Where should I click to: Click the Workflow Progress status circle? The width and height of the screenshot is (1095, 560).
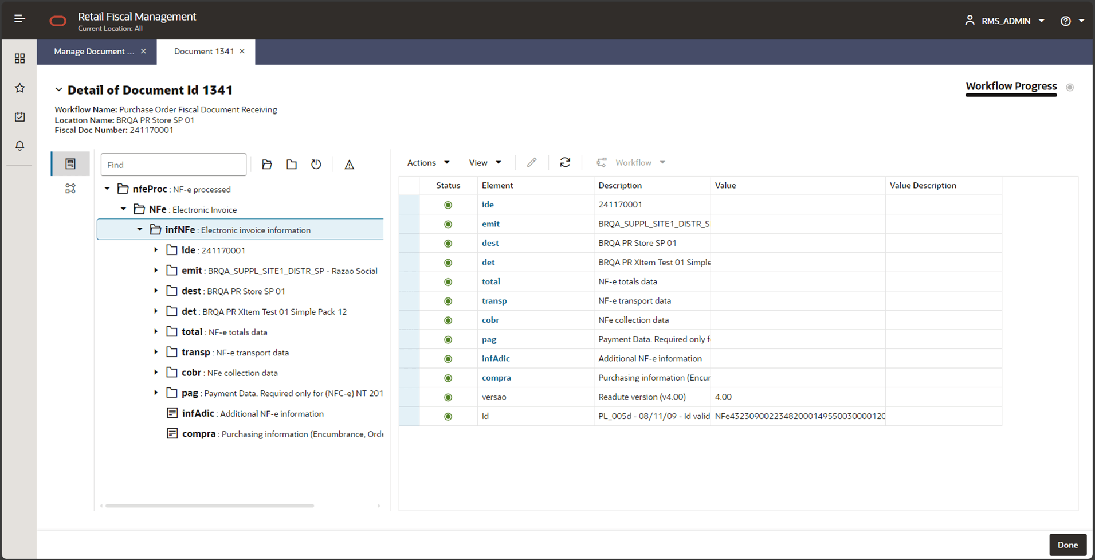(x=1070, y=88)
